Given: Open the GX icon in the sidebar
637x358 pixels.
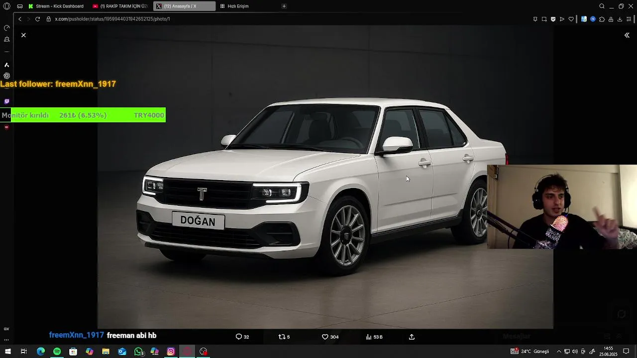Looking at the screenshot, I should coord(6,329).
